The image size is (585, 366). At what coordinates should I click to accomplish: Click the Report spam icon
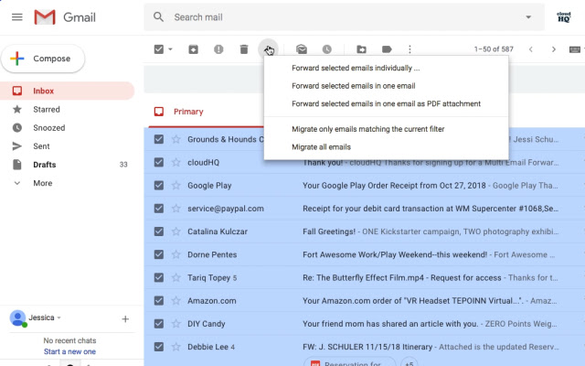click(218, 49)
